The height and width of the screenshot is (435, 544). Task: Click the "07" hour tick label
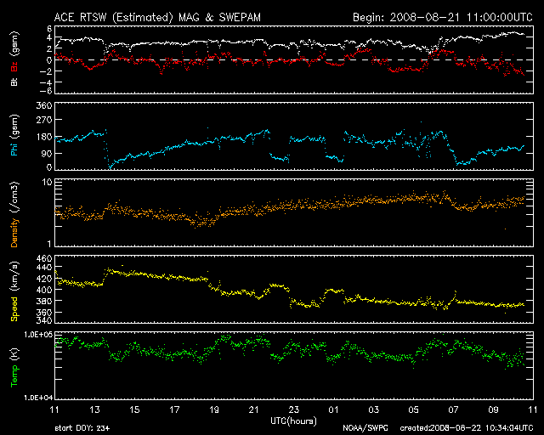tap(453, 410)
